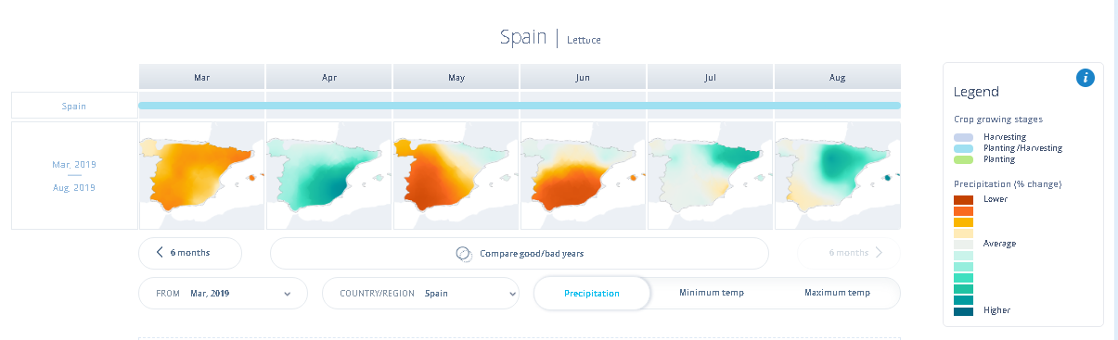Click the Harvesting stage legend swatch
Viewport: 1118px width, 340px height.
(964, 137)
